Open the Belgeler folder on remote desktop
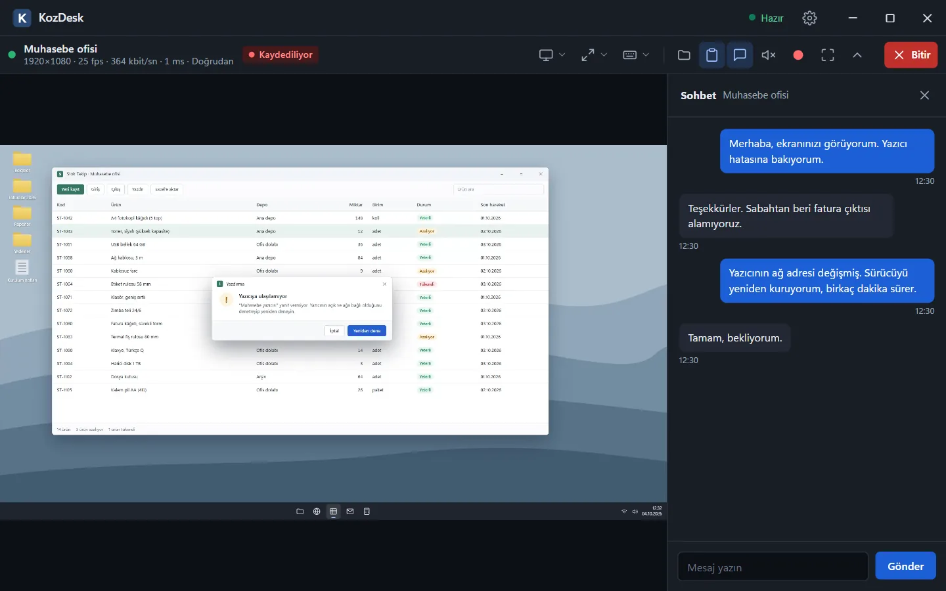This screenshot has height=591, width=946. pos(22,162)
